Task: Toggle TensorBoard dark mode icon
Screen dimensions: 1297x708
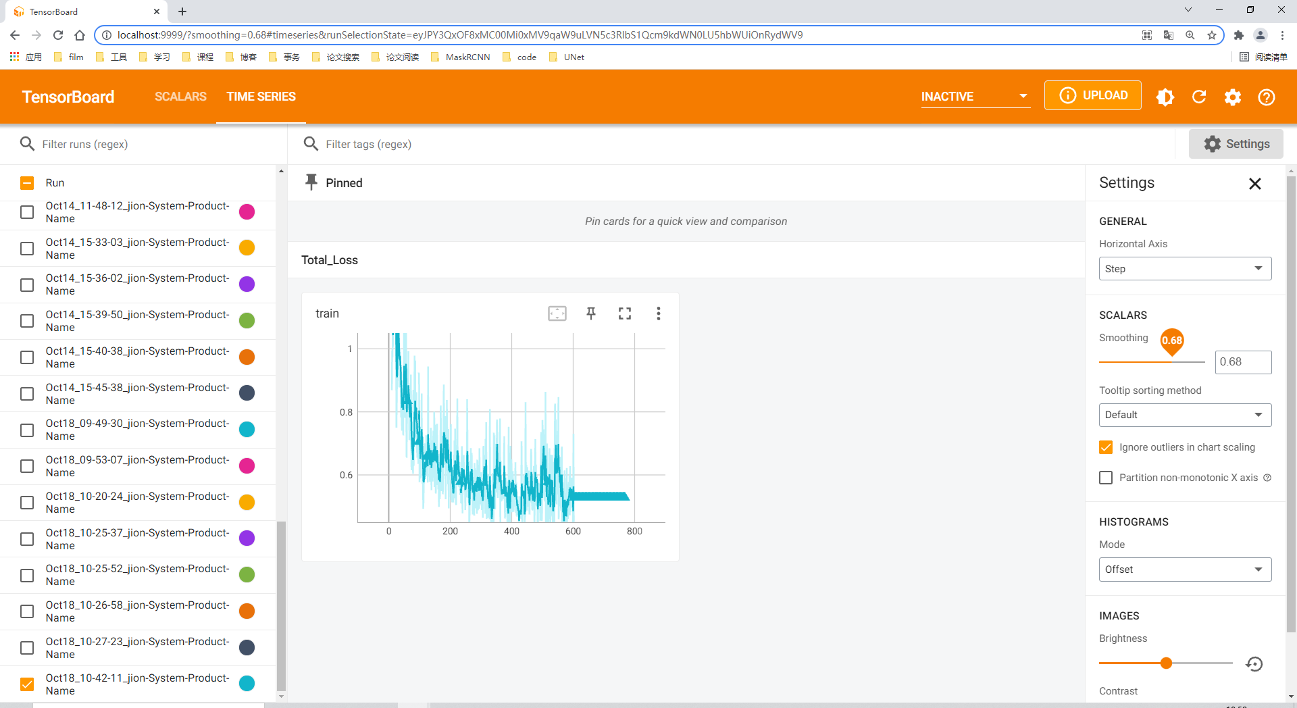Action: pos(1165,97)
